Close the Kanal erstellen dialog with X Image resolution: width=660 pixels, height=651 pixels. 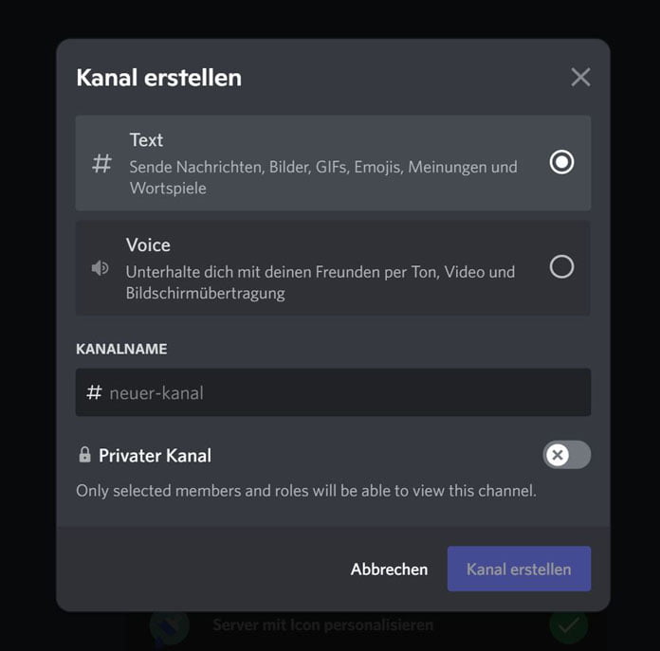[580, 78]
